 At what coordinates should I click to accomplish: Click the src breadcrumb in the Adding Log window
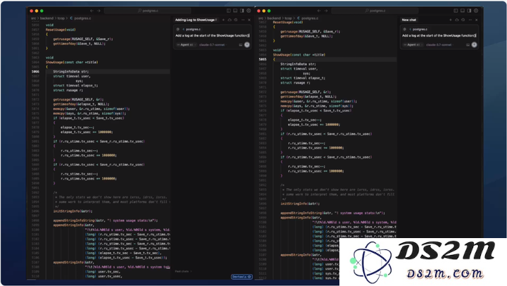pos(34,18)
